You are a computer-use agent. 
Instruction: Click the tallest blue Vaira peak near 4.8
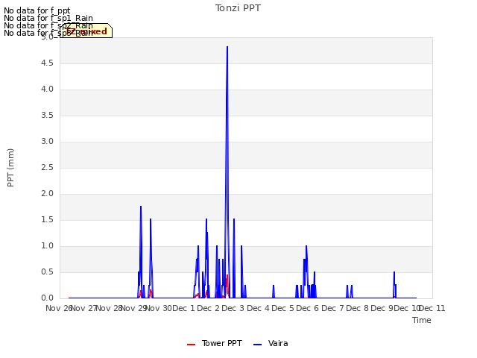pos(227,47)
